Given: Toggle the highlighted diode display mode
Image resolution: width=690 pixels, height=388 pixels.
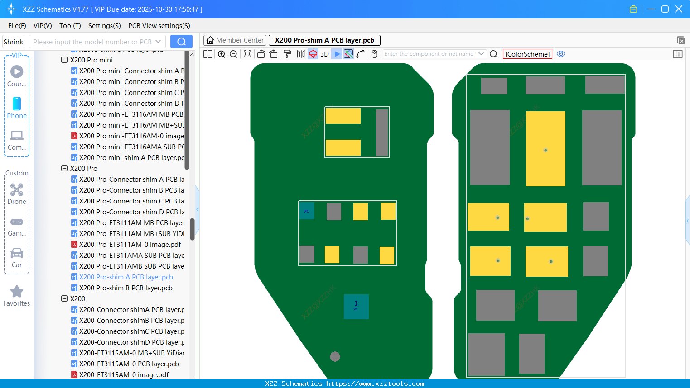Looking at the screenshot, I should pyautogui.click(x=313, y=54).
